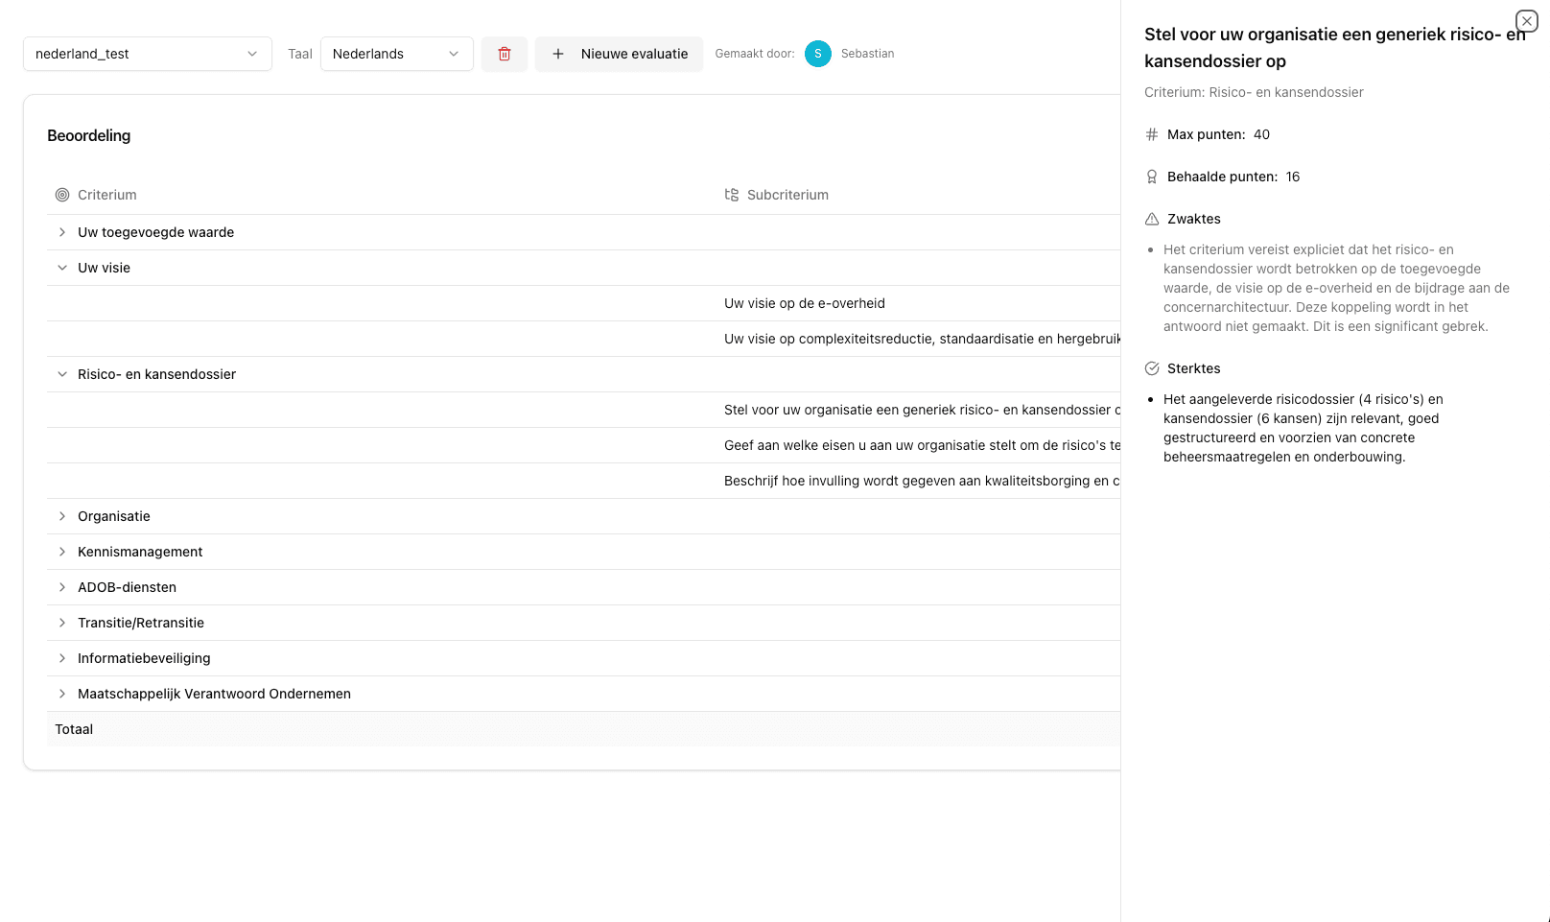Viewport: 1550px width, 922px height.
Task: Click the Zwaktes warning triangle icon
Action: [1152, 219]
